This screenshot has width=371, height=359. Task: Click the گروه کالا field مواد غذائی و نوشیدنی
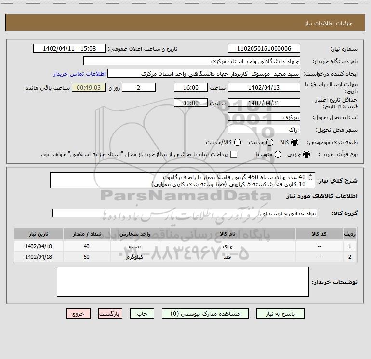tap(185, 213)
